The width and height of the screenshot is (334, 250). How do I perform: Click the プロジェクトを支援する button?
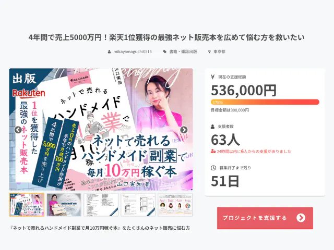tap(265, 218)
